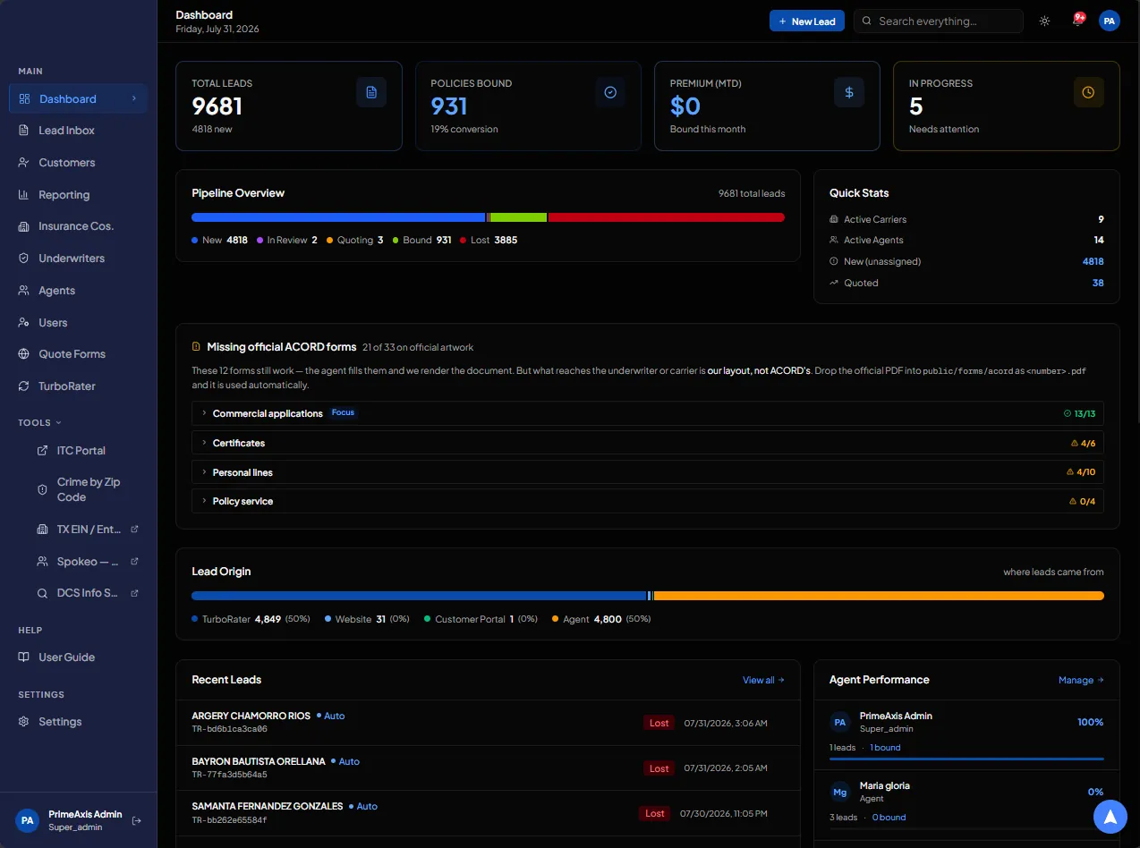Click View all recent leads link
Viewport: 1140px width, 848px height.
click(763, 680)
